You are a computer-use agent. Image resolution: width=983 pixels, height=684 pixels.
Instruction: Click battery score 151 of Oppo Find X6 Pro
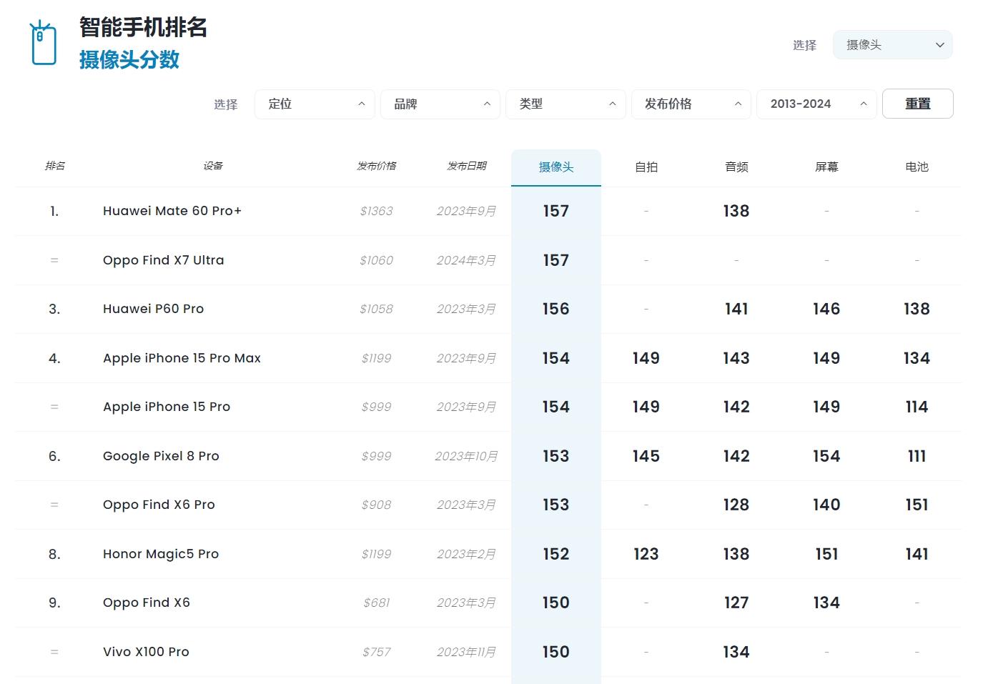[917, 505]
